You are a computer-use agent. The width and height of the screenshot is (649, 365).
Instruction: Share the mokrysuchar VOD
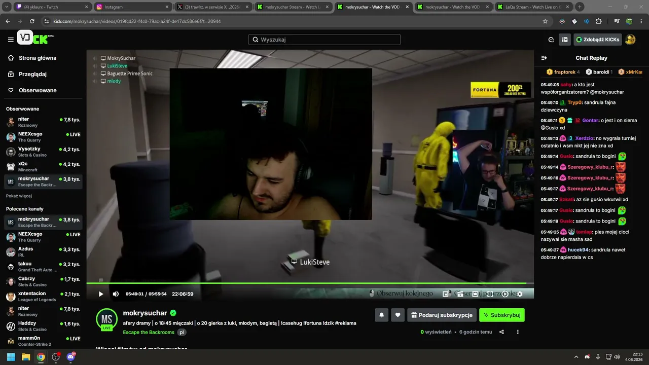(501, 332)
